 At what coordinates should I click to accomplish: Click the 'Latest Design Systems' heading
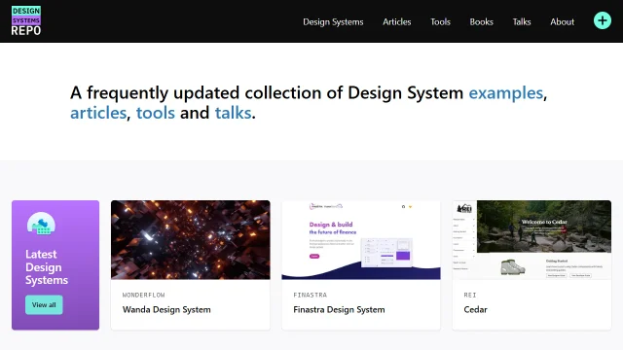[x=47, y=267]
